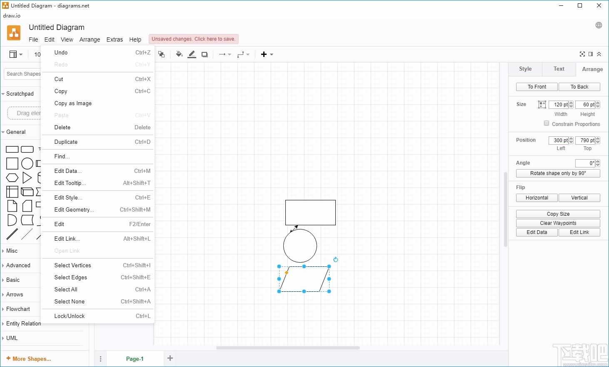Select the hexagon shape
The width and height of the screenshot is (609, 367).
(12, 178)
